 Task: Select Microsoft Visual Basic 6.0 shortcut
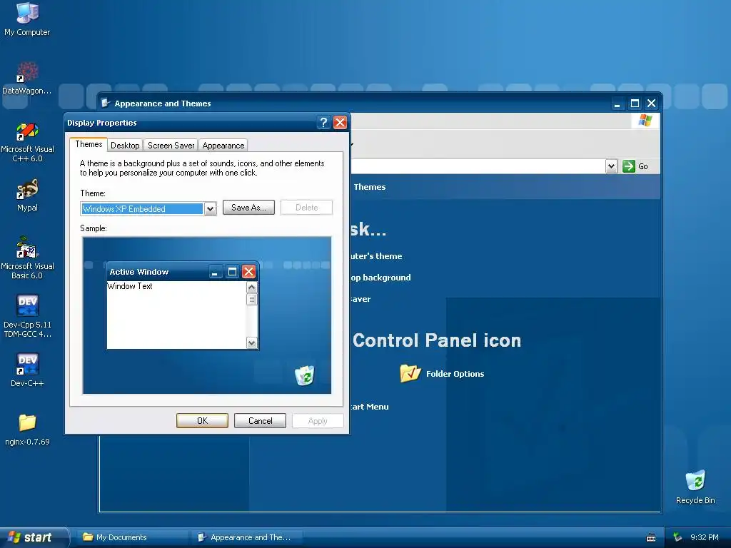[27, 258]
